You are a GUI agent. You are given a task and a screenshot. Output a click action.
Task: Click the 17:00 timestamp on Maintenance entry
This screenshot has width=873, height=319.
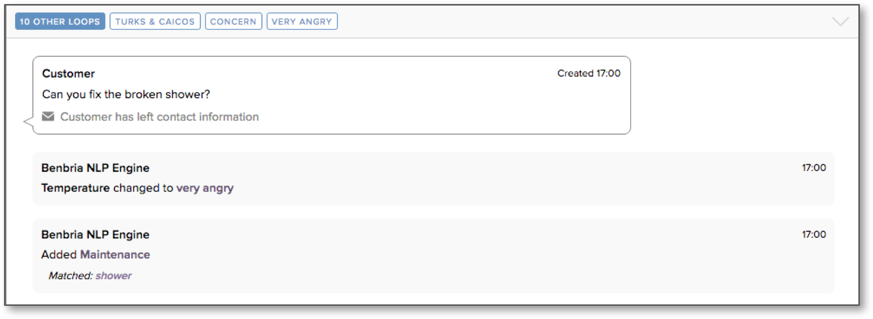[x=814, y=234]
